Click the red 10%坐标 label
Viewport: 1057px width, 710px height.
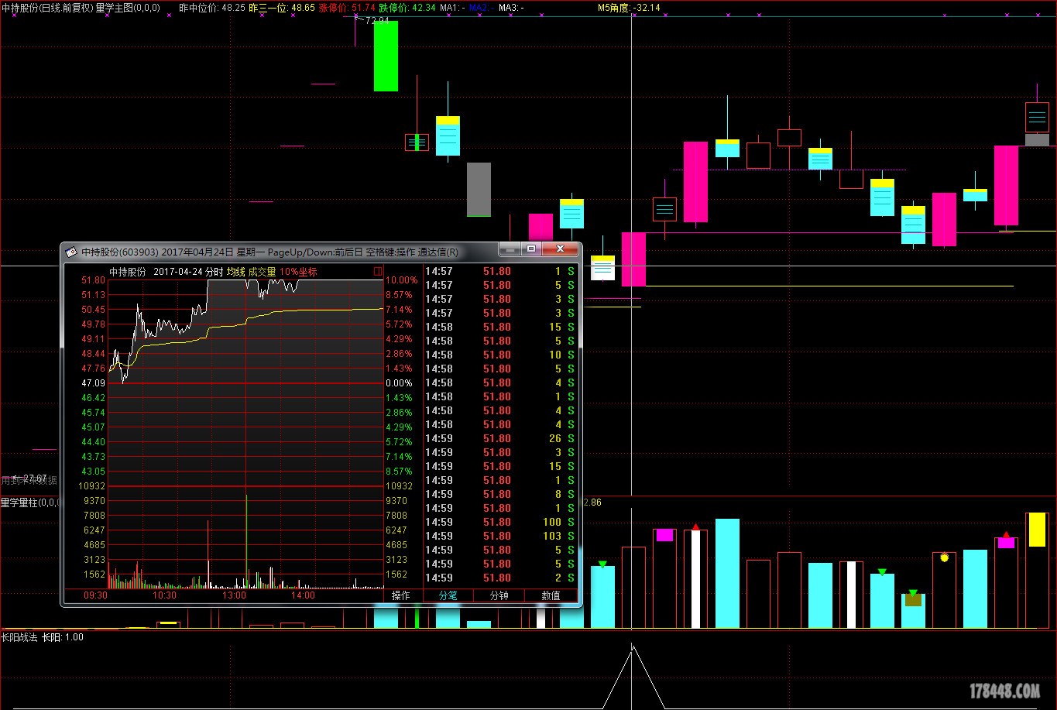tap(298, 272)
